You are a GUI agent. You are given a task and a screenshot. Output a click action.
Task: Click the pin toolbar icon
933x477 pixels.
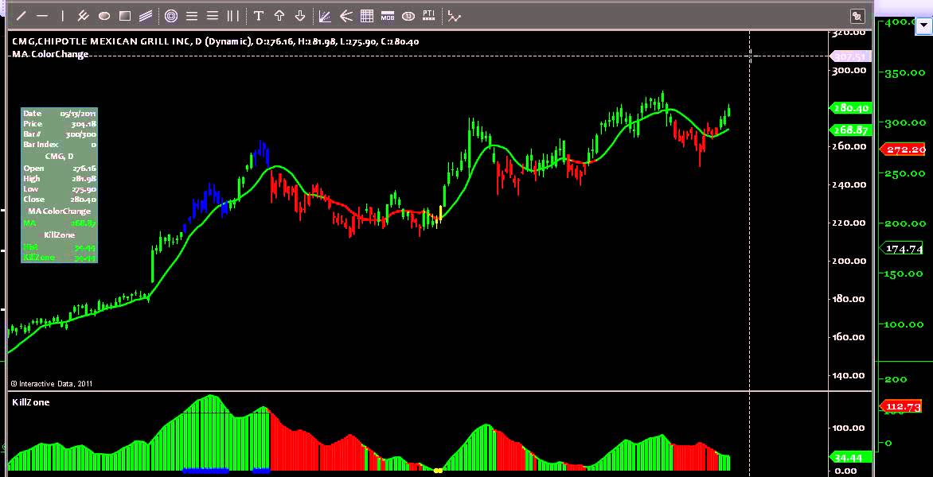tap(857, 16)
